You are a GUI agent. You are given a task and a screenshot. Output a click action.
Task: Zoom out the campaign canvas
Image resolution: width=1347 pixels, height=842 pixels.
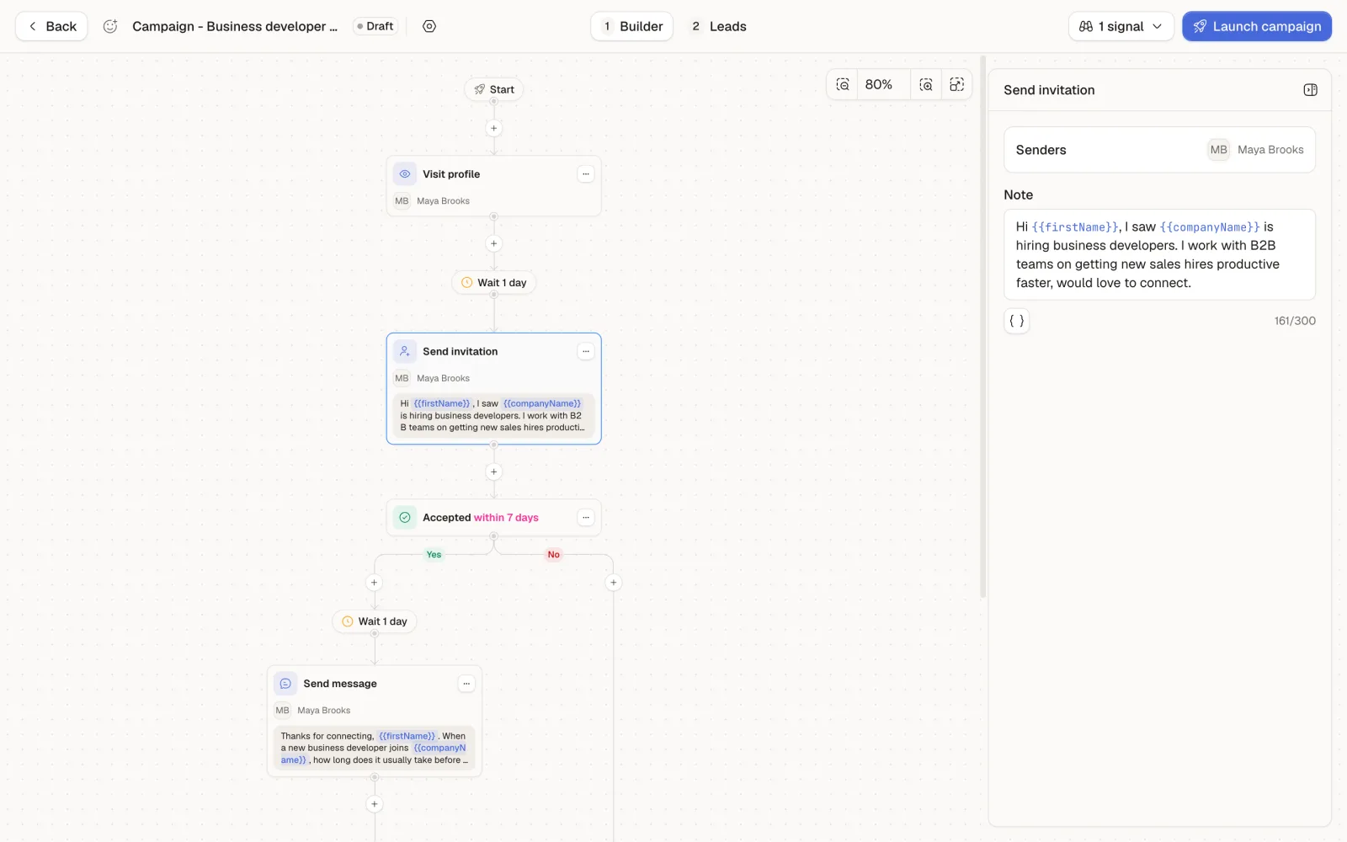(x=843, y=84)
